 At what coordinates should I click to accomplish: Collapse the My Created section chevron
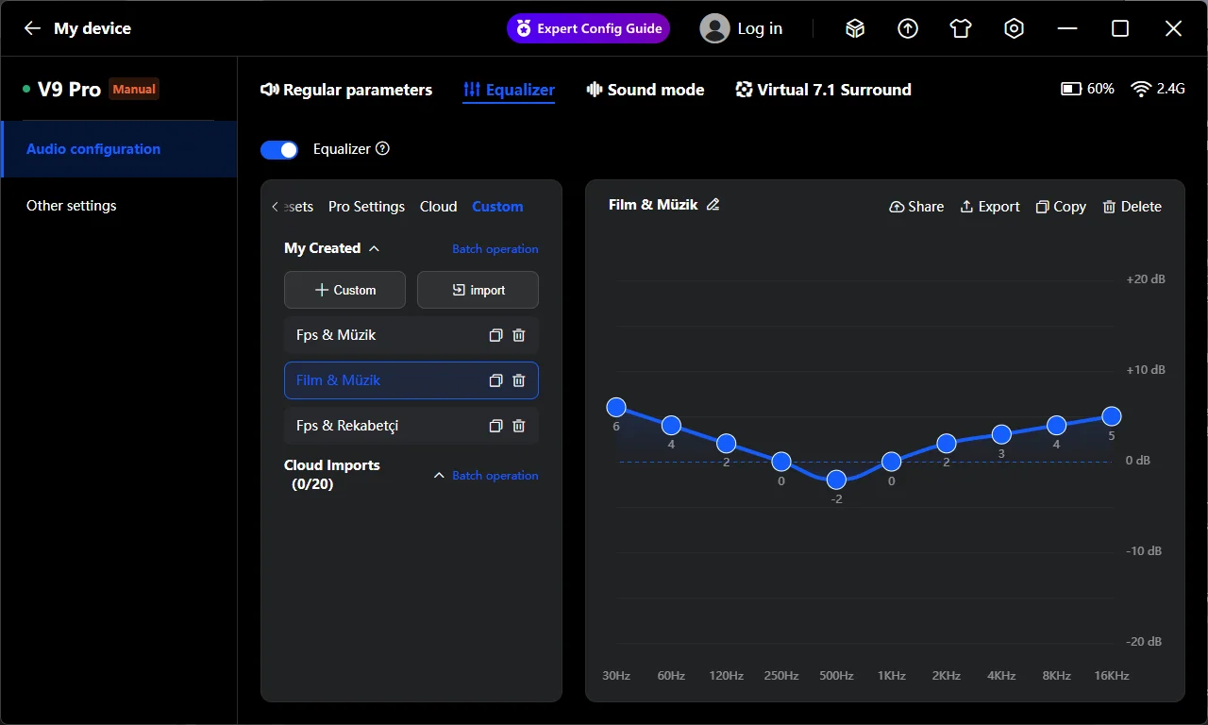374,248
